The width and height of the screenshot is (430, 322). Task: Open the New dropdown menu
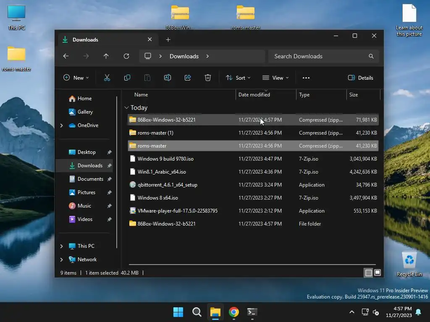(76, 78)
